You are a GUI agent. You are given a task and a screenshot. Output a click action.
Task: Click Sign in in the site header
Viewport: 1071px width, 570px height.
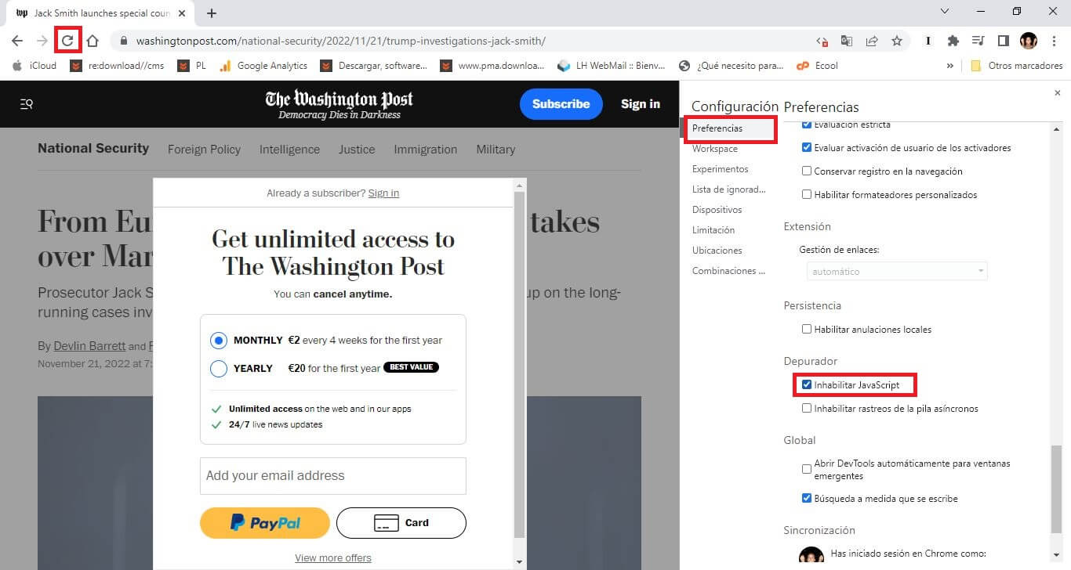coord(641,104)
